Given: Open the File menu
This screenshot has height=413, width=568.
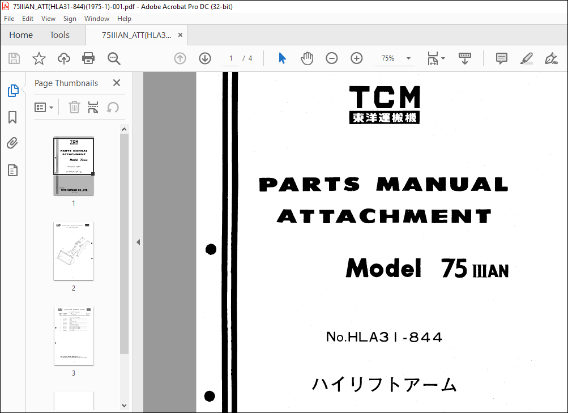Looking at the screenshot, I should click(9, 19).
